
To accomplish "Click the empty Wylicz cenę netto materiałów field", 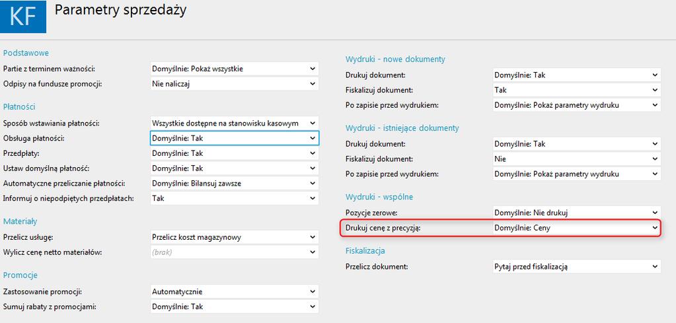I will click(235, 252).
